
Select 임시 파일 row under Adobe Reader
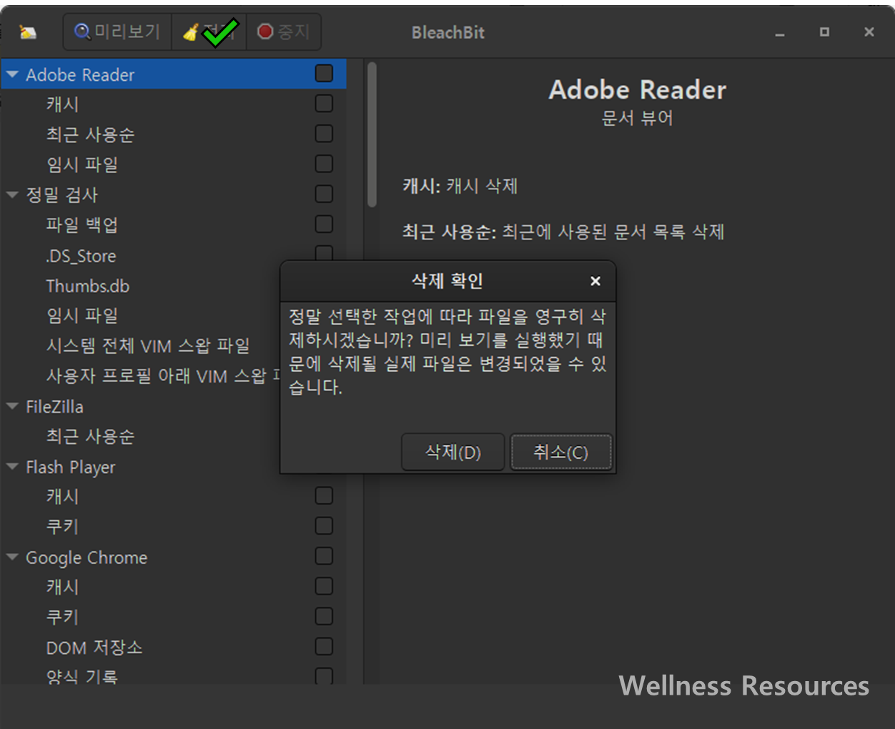[174, 164]
